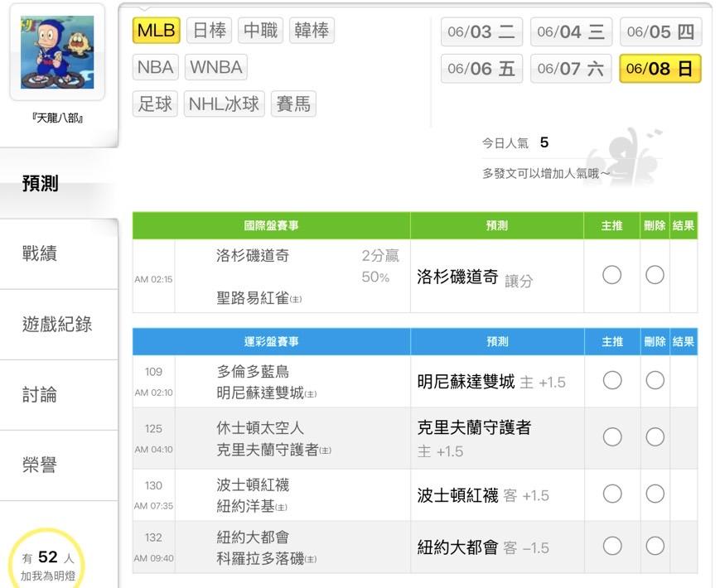The image size is (720, 588).
Task: Click 聖路易紅雀 home team name
Action: point(259,298)
